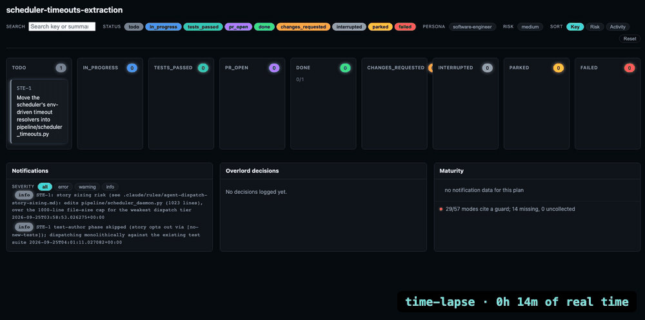Image resolution: width=645 pixels, height=320 pixels.
Task: Click the INTERRUPTED column count badge
Action: (x=488, y=68)
